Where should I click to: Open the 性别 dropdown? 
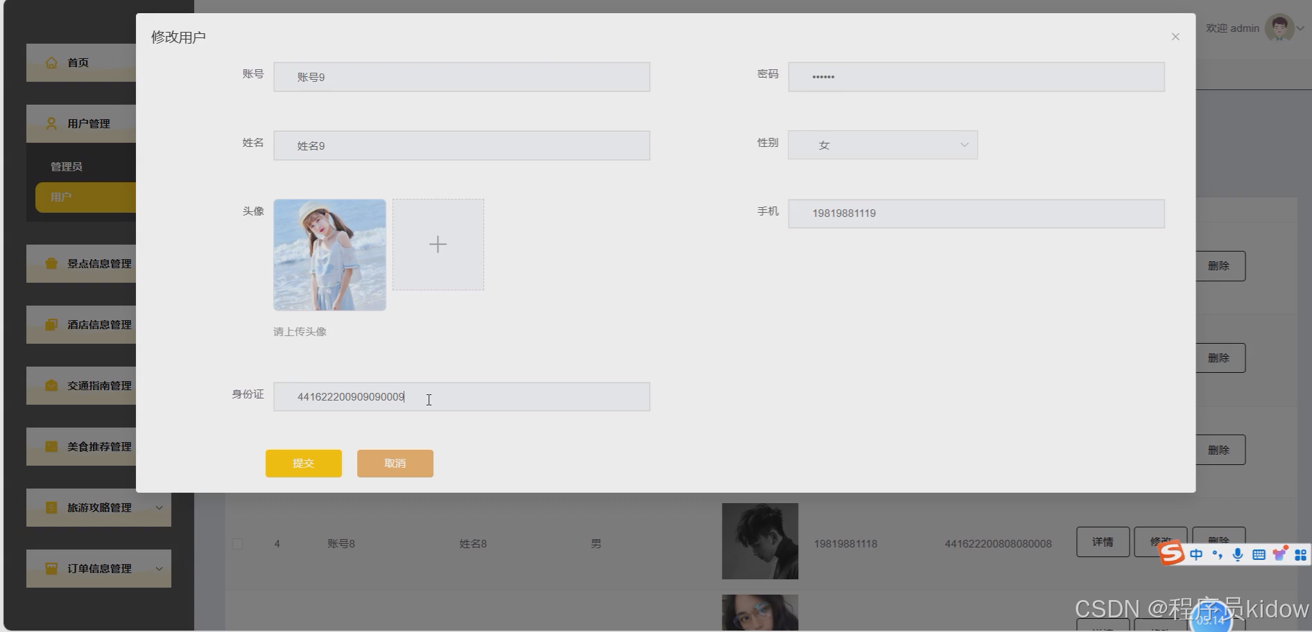tap(883, 145)
